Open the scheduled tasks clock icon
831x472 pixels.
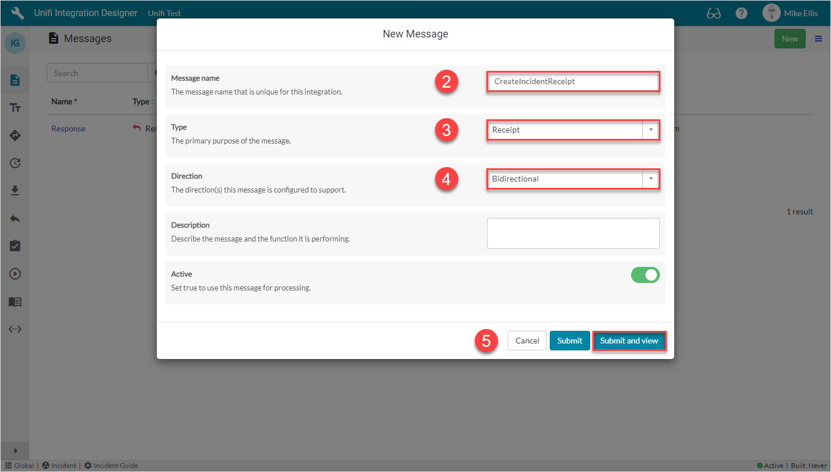click(15, 163)
